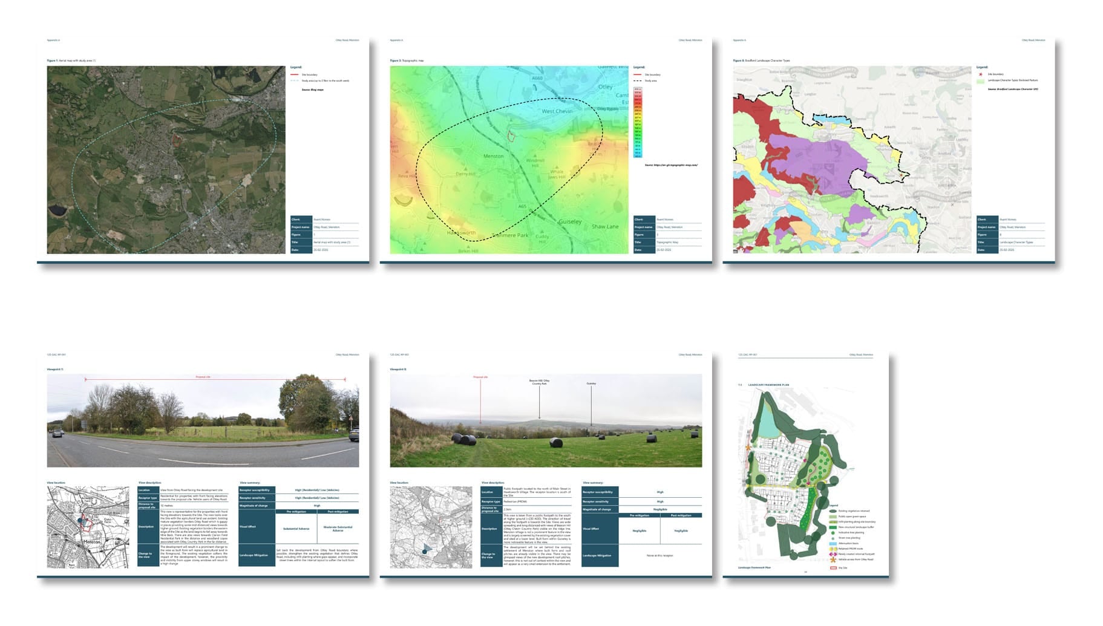Screen dimensions: 1103x626
Task: Click the Guiseley label on topographic map
Action: (x=569, y=222)
